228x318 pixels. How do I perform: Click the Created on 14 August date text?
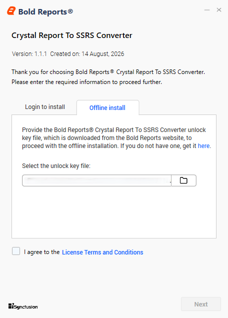[87, 54]
